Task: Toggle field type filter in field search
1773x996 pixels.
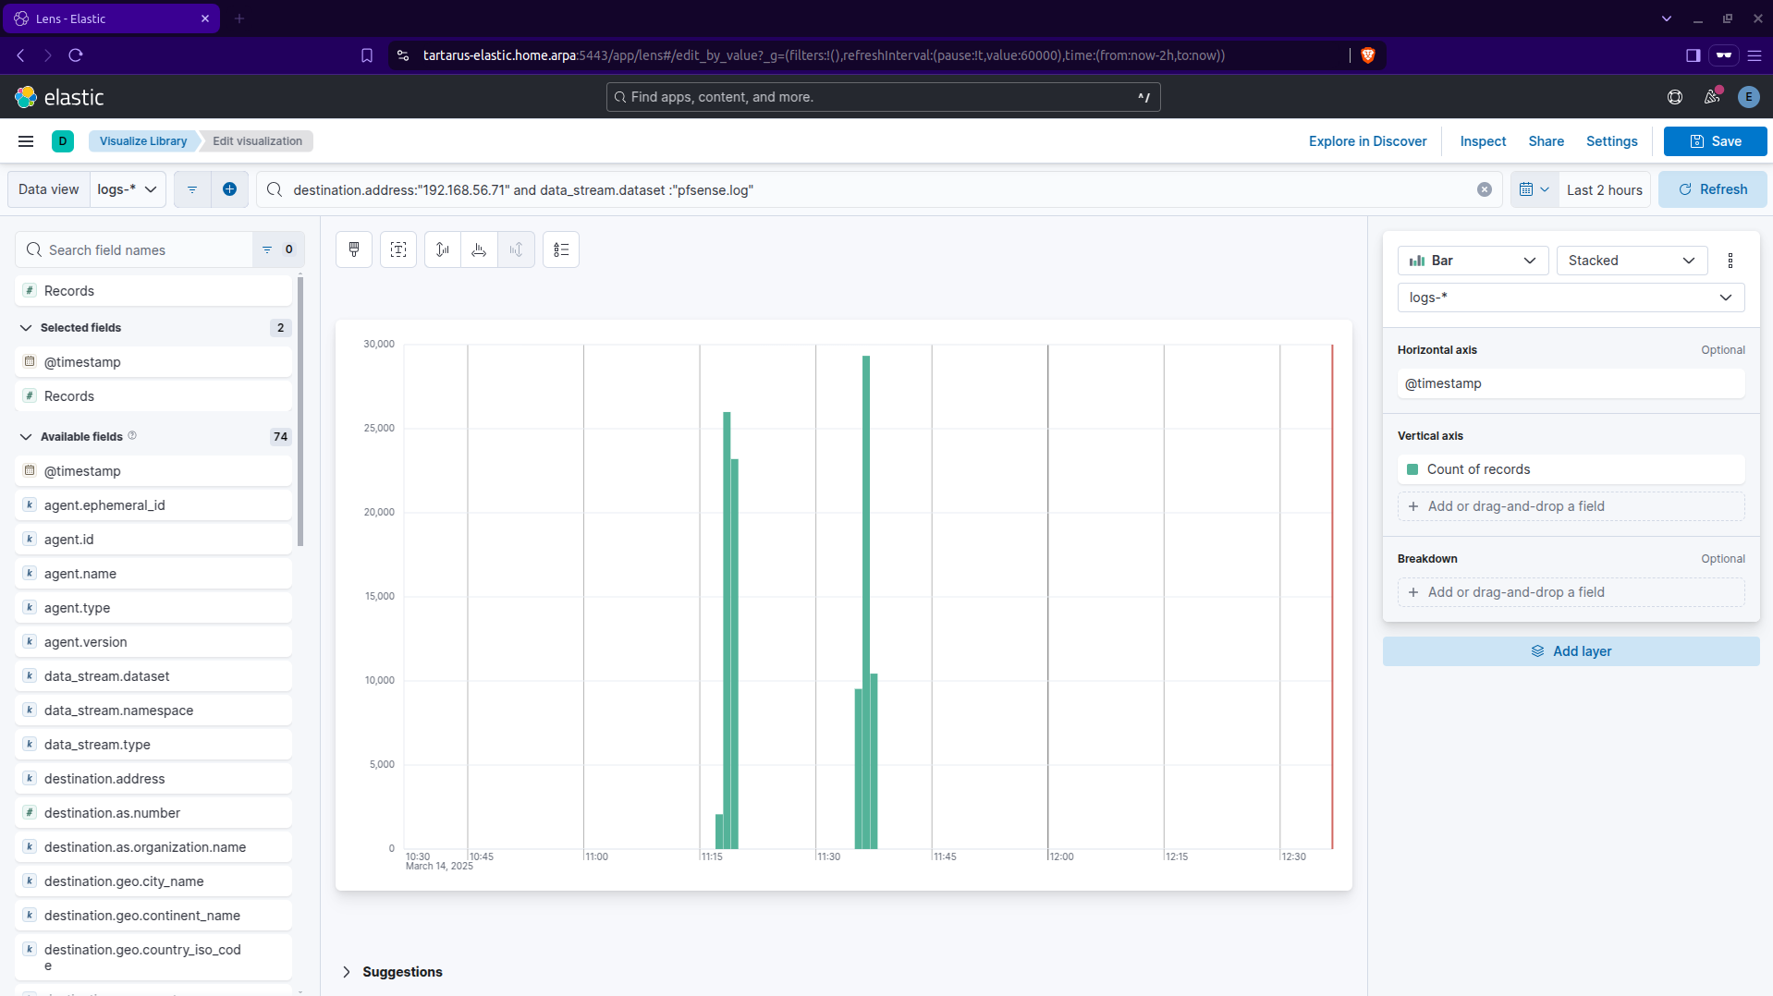Action: 277,249
